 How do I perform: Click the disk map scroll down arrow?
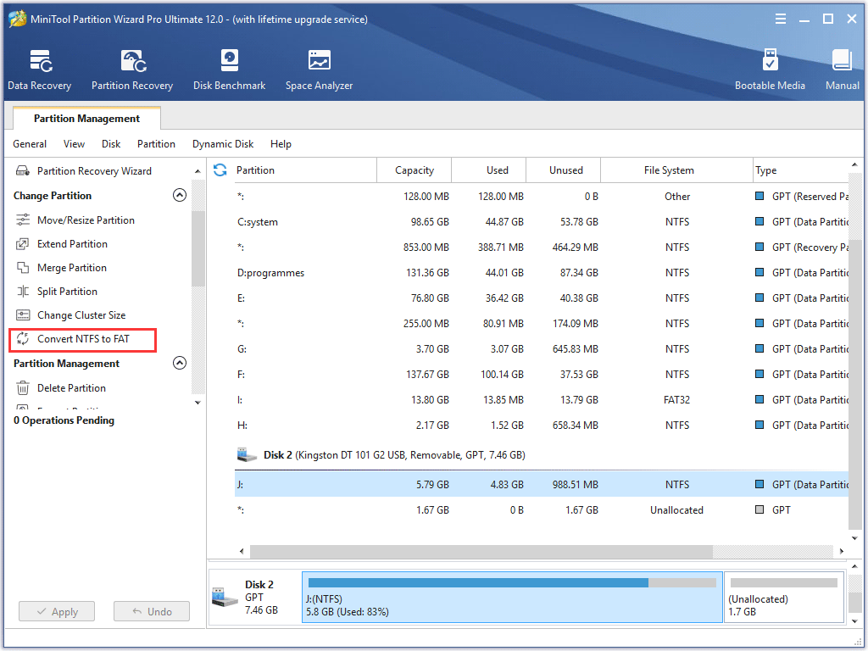[x=854, y=620]
